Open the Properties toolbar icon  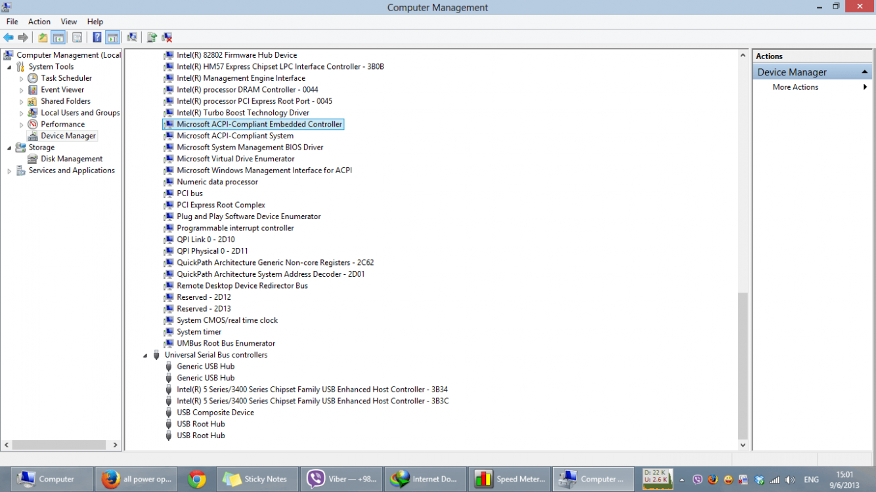click(x=77, y=37)
